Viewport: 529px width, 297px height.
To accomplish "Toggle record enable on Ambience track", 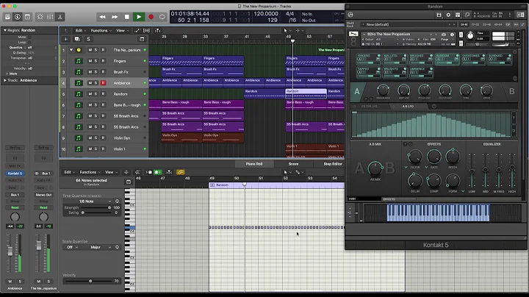I will (x=104, y=83).
